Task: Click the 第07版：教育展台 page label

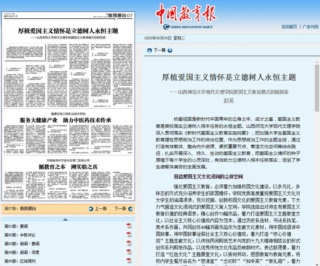Action: coord(20,209)
